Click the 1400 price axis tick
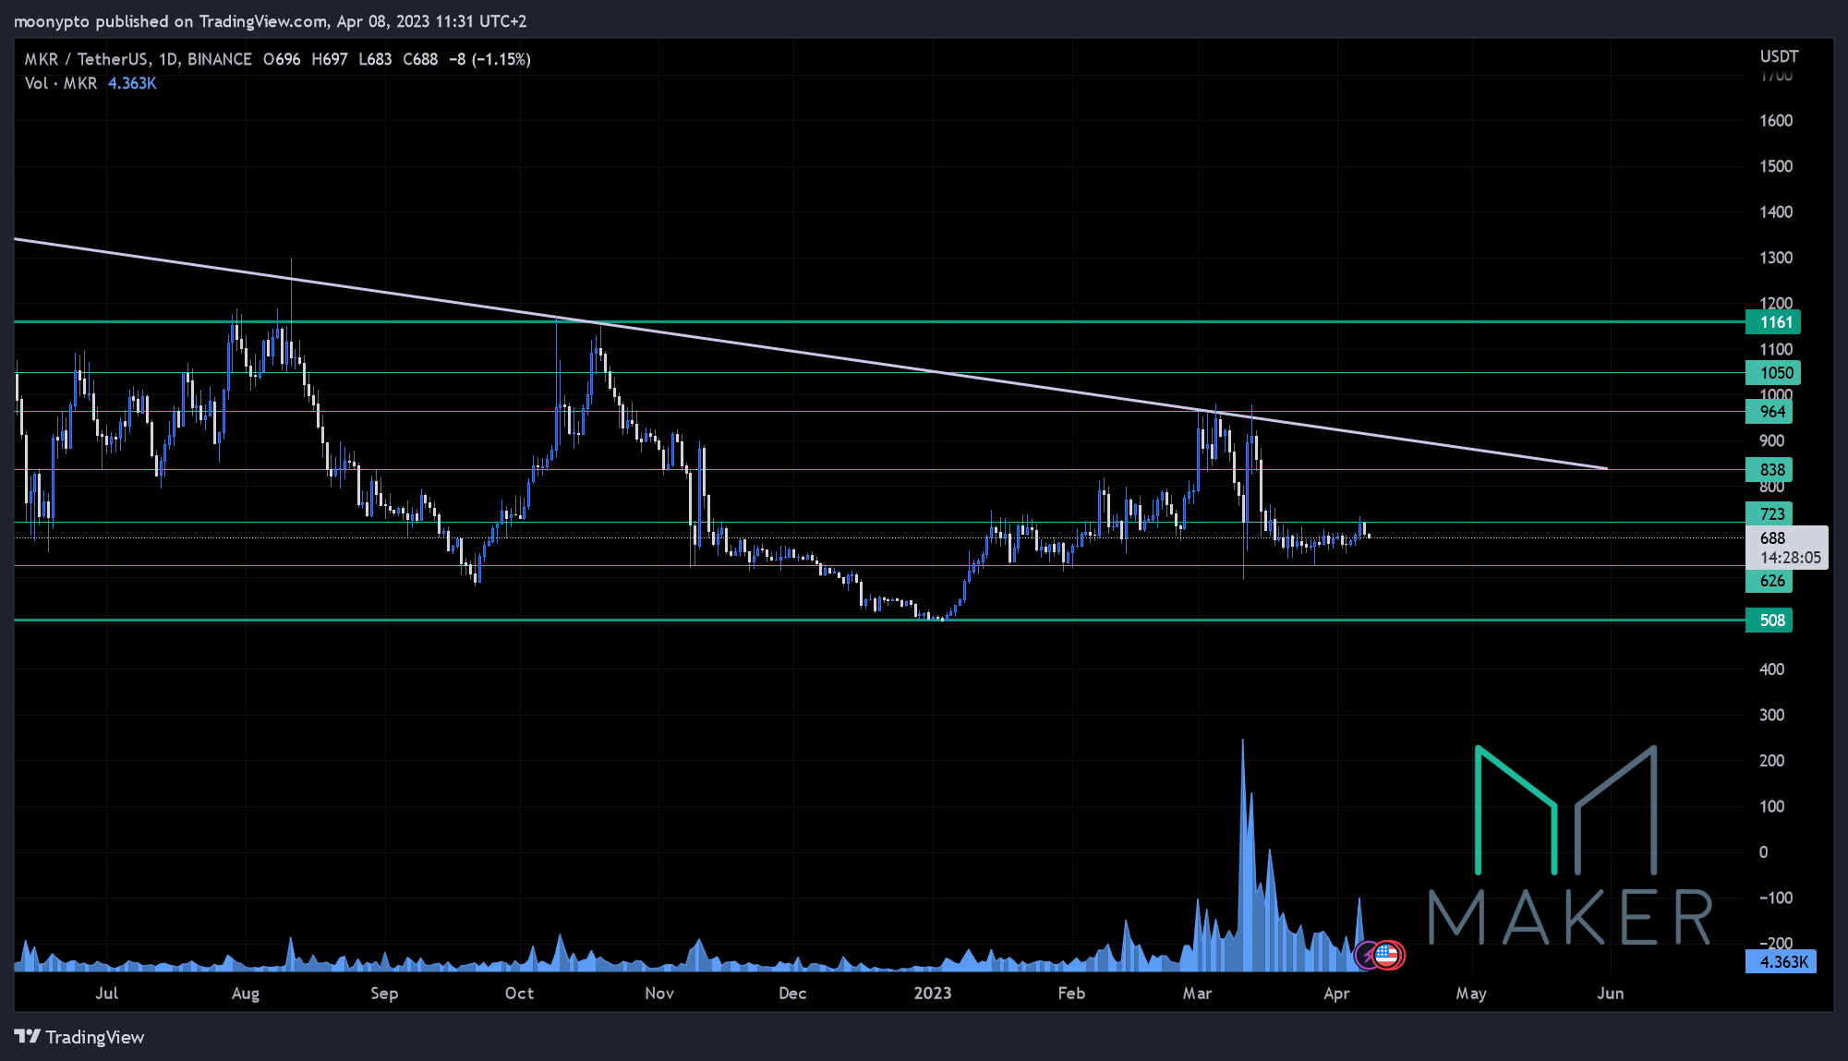1848x1061 pixels. tap(1776, 212)
